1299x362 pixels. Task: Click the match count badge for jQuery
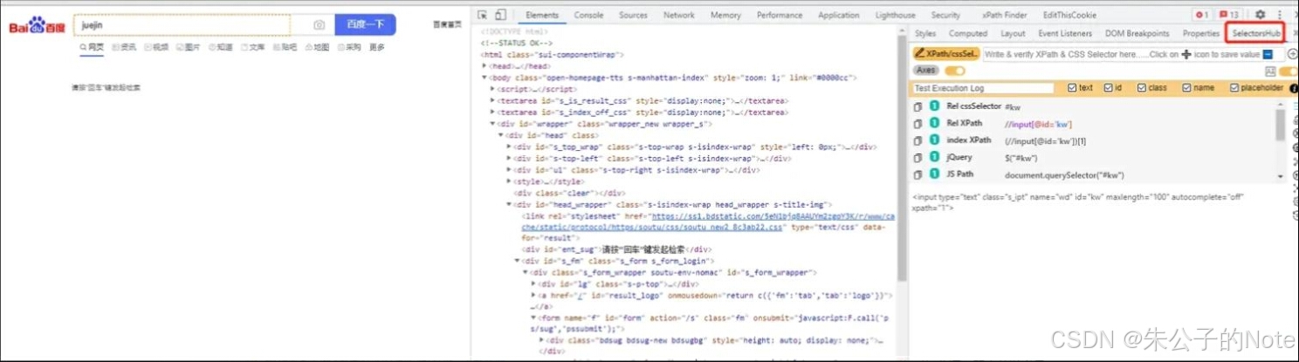933,158
